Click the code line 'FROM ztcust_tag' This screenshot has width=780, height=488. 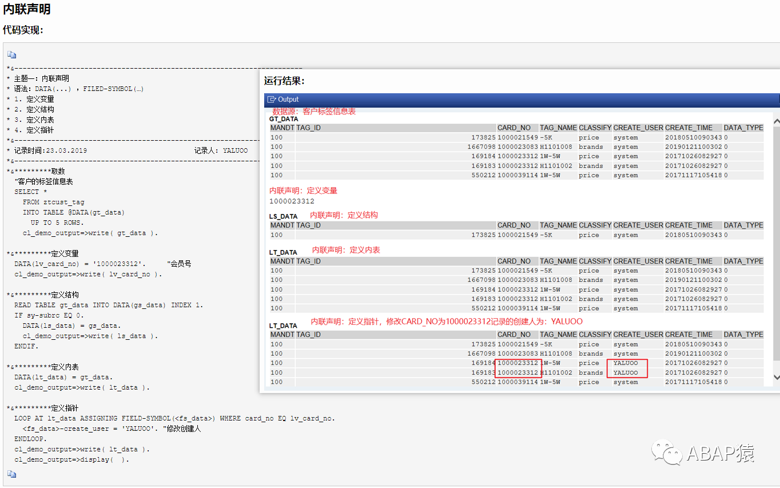coord(53,202)
